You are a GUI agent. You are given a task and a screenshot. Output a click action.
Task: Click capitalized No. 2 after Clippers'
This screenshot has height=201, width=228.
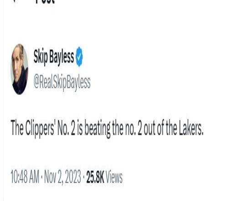(x=67, y=127)
